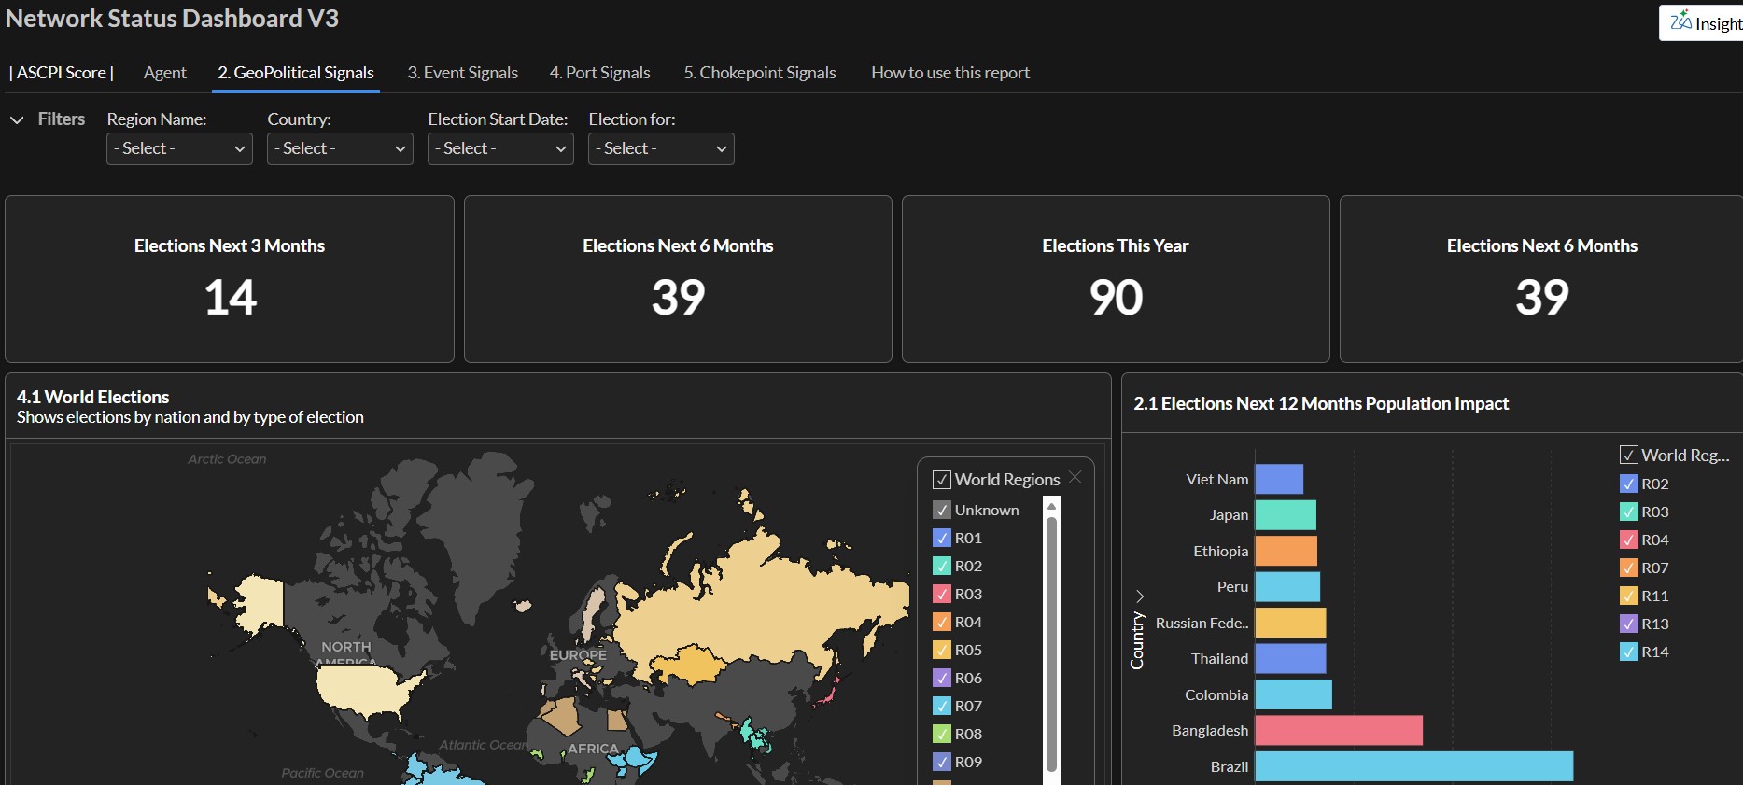Screen dimensions: 1743x785
Task: Click the 4.1 World Elections title
Action: click(92, 397)
